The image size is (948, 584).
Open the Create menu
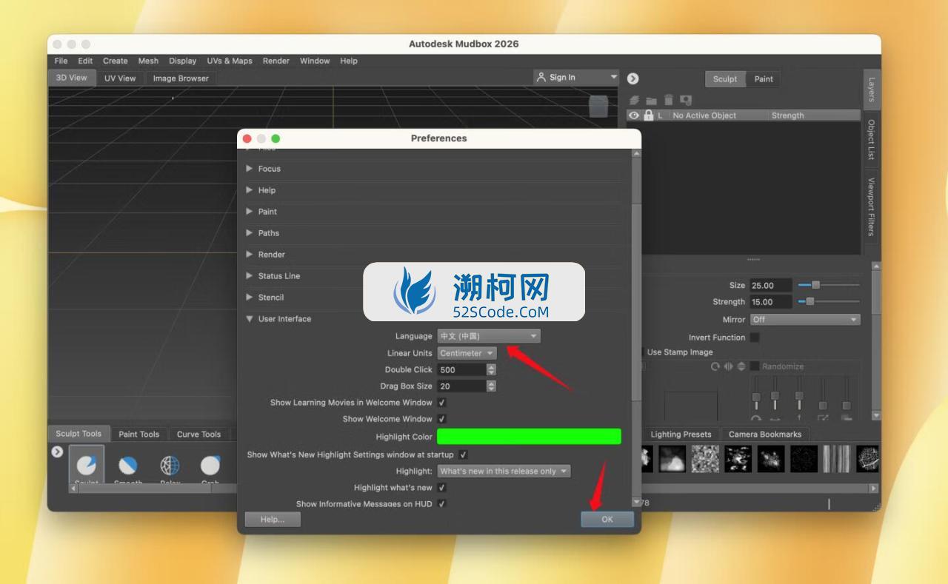115,61
